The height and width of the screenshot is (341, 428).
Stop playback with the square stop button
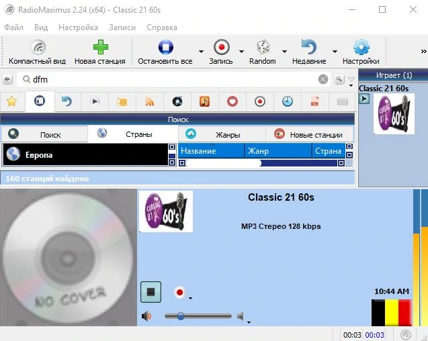pyautogui.click(x=151, y=292)
